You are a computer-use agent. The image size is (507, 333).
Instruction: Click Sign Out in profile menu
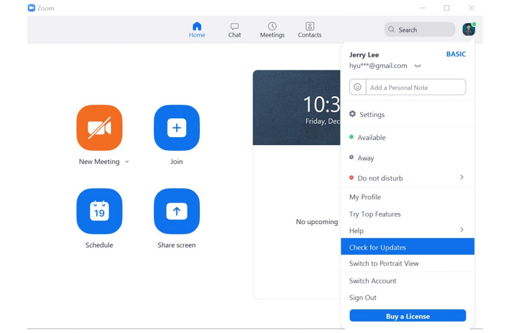[363, 298]
